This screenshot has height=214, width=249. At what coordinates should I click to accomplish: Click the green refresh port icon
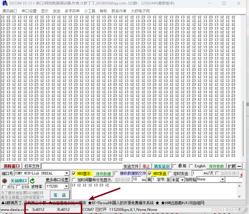(32, 181)
